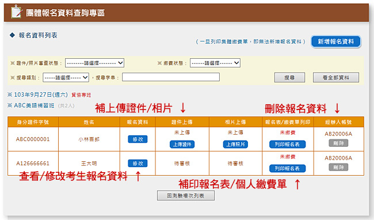Click the 報名資料列表 heading

pos(38,35)
